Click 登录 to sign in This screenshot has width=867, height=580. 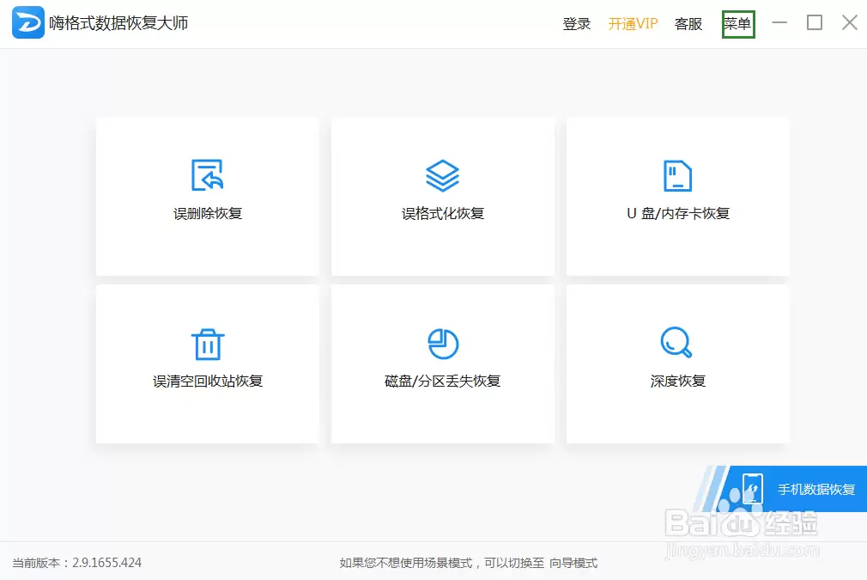coord(576,23)
